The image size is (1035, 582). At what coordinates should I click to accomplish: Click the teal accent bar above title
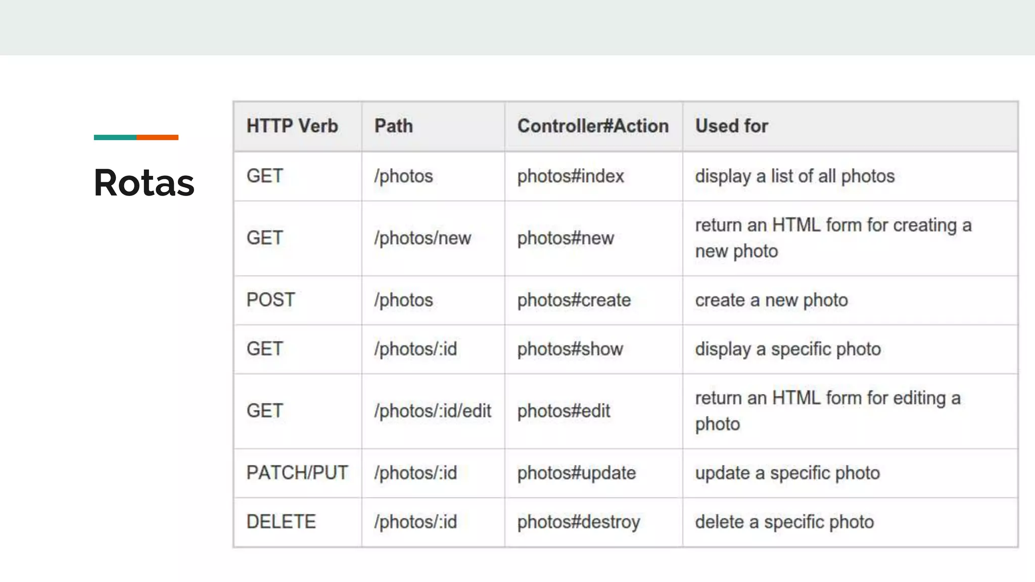(115, 137)
